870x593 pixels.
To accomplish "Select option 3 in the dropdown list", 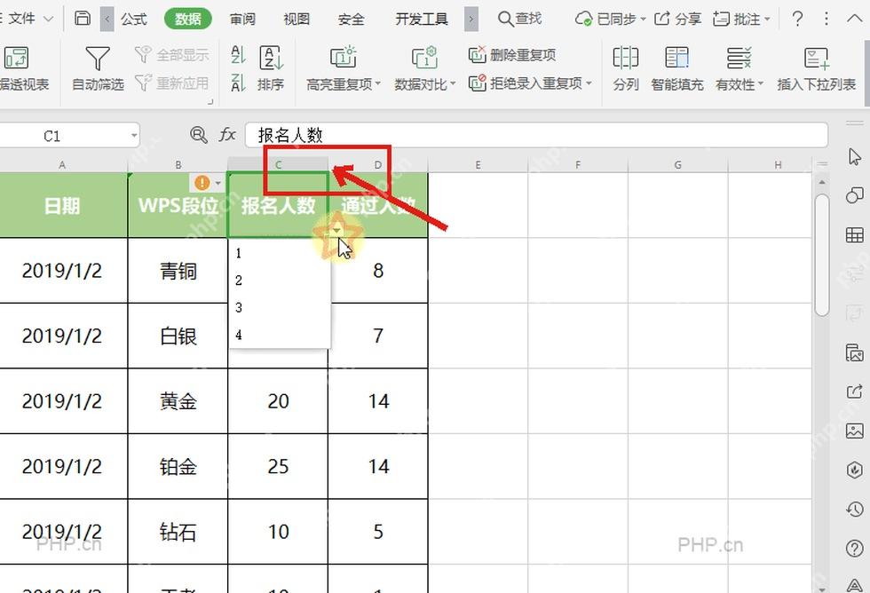I will (280, 307).
